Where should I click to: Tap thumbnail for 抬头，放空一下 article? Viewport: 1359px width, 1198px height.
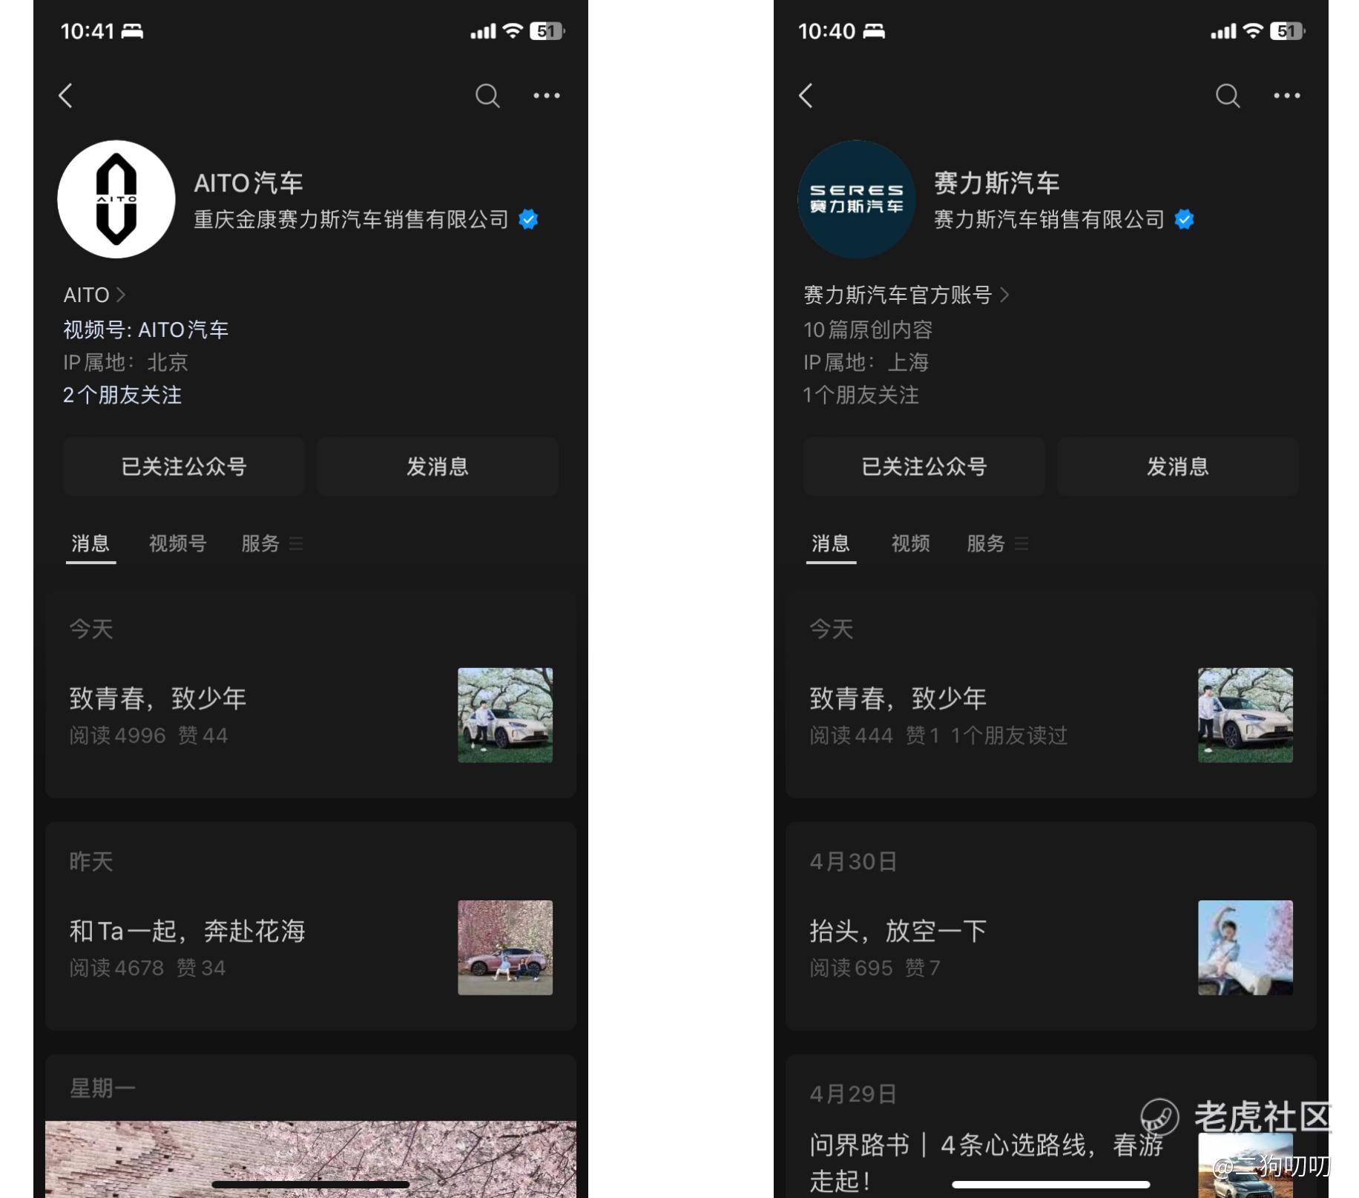(1246, 947)
